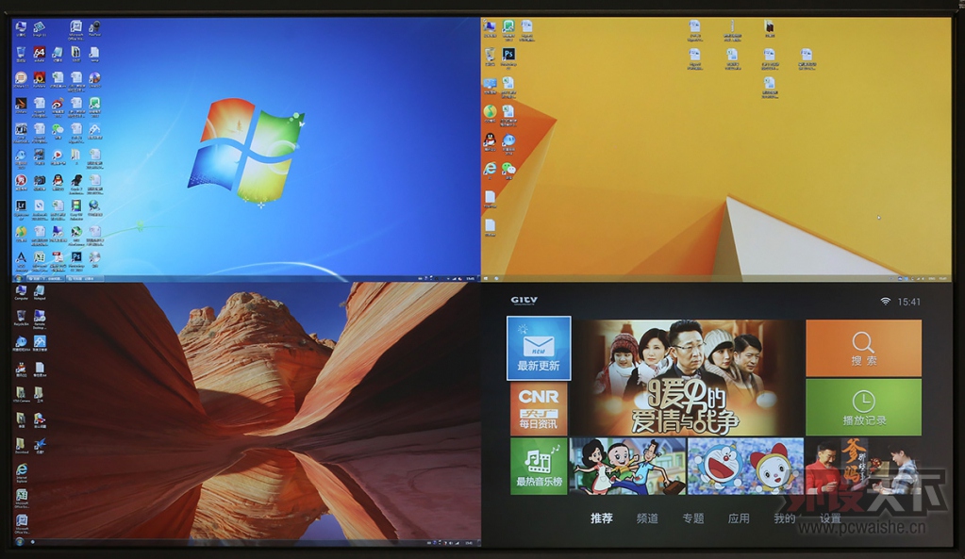
Task: Launch Lightroom Lr icon on Windows 7
Action: [21, 206]
